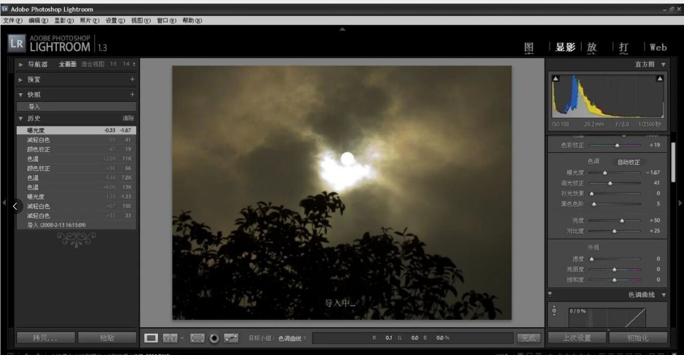684x355 pixels.
Task: Toggle highlight clipping indicator in histogram
Action: click(x=659, y=78)
